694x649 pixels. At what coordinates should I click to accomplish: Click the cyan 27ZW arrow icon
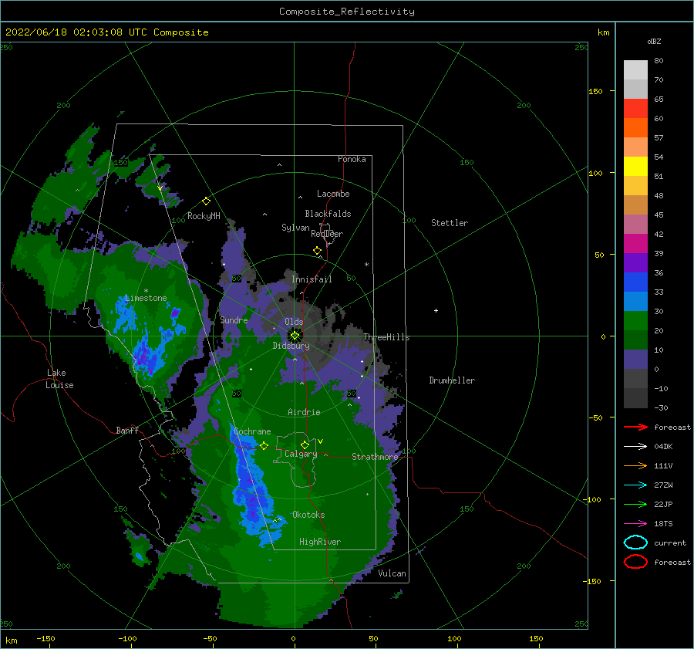(x=635, y=485)
